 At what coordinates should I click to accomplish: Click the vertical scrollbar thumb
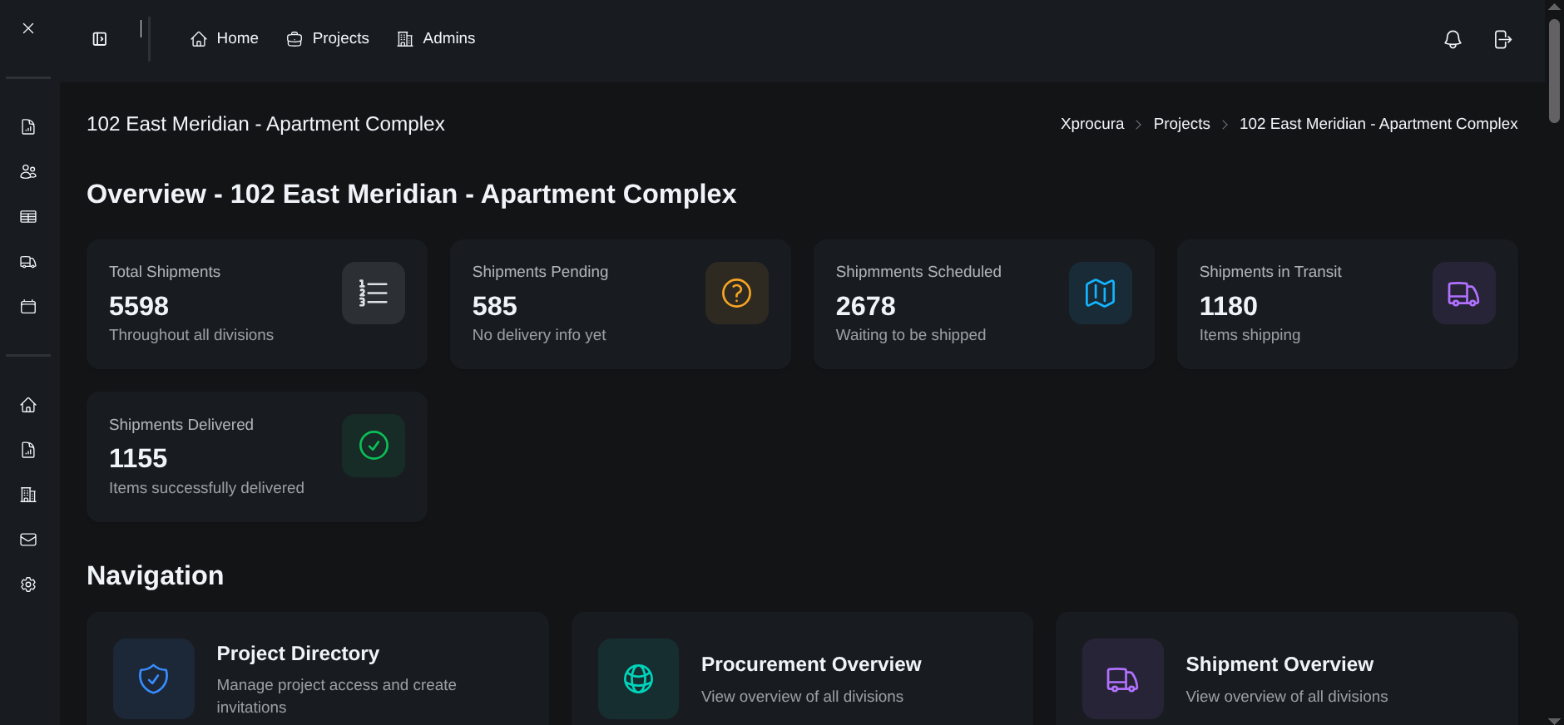(x=1554, y=72)
